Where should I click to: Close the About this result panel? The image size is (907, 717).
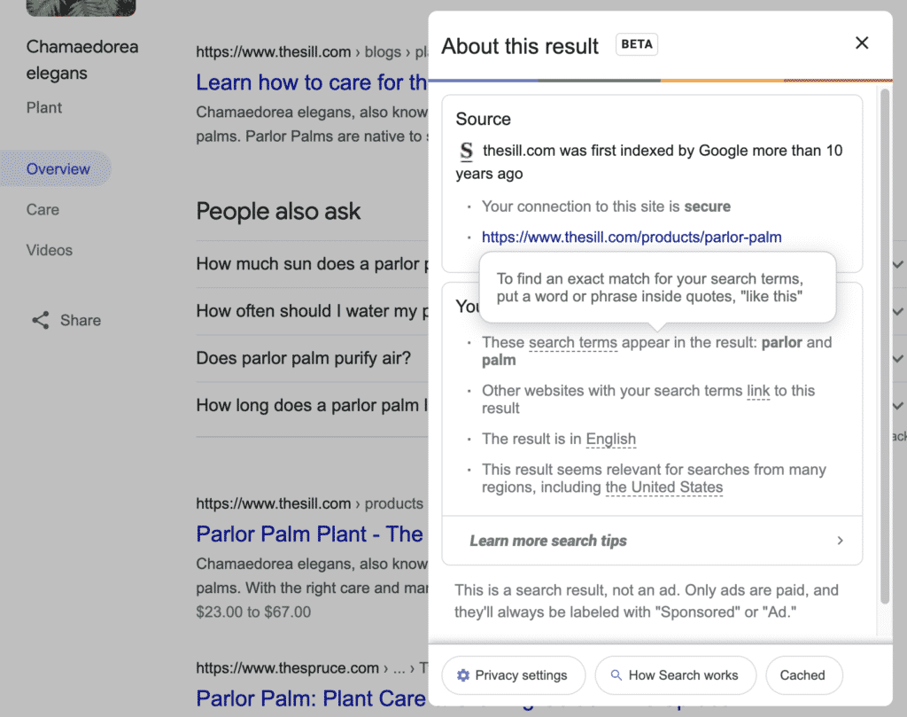[861, 43]
